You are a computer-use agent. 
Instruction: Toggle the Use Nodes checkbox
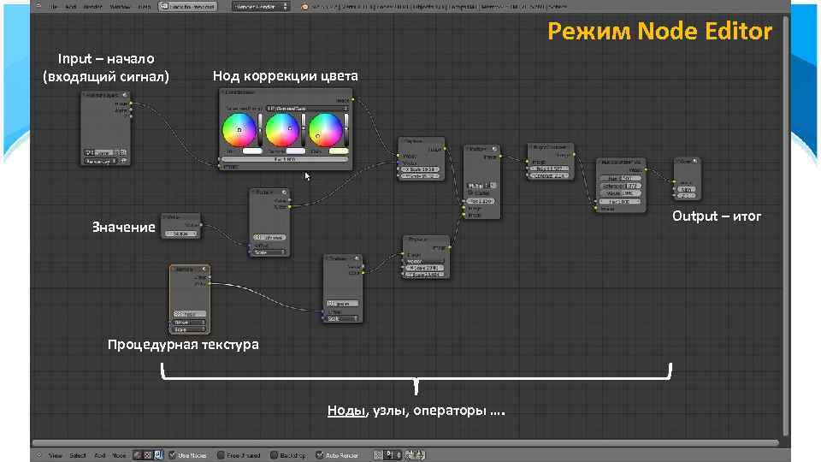(172, 455)
